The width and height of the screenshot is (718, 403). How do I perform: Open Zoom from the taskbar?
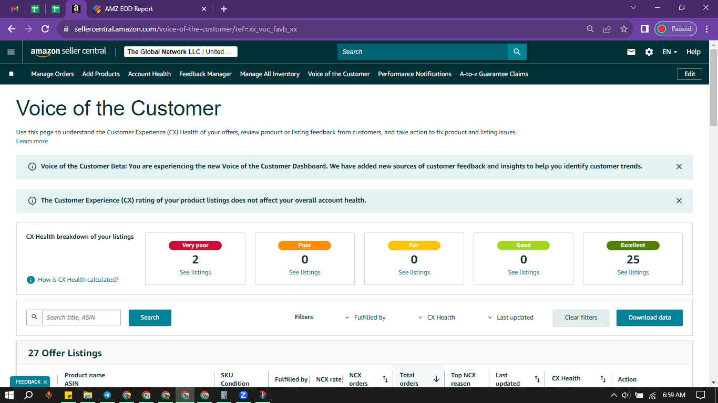(243, 395)
